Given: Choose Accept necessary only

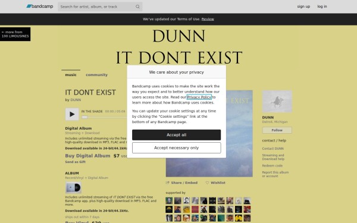Looking at the screenshot, I should [176, 148].
